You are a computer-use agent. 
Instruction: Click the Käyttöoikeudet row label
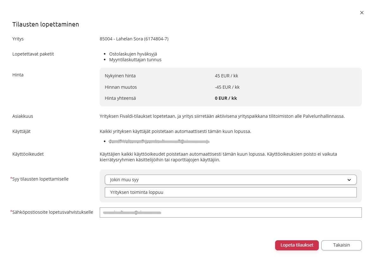click(x=28, y=154)
